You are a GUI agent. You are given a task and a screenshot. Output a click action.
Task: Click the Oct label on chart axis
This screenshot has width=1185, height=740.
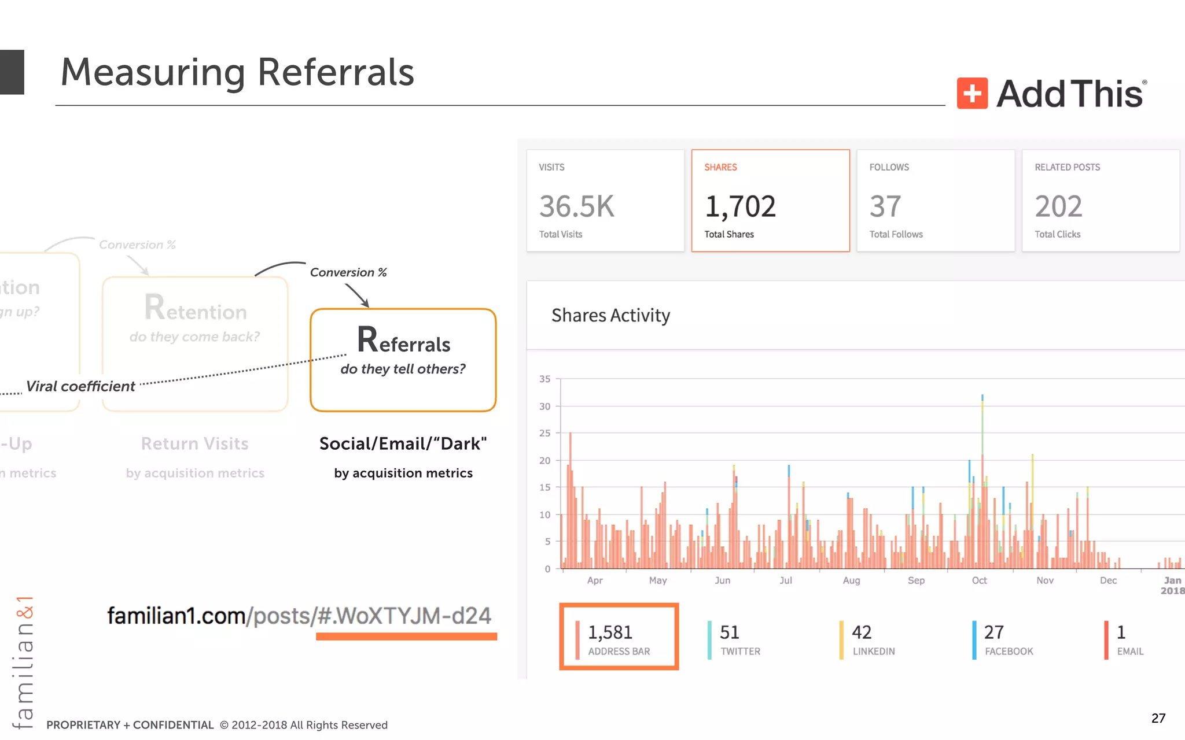[x=980, y=580]
